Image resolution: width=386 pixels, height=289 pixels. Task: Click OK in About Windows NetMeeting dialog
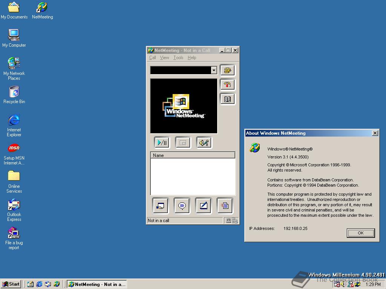point(361,233)
